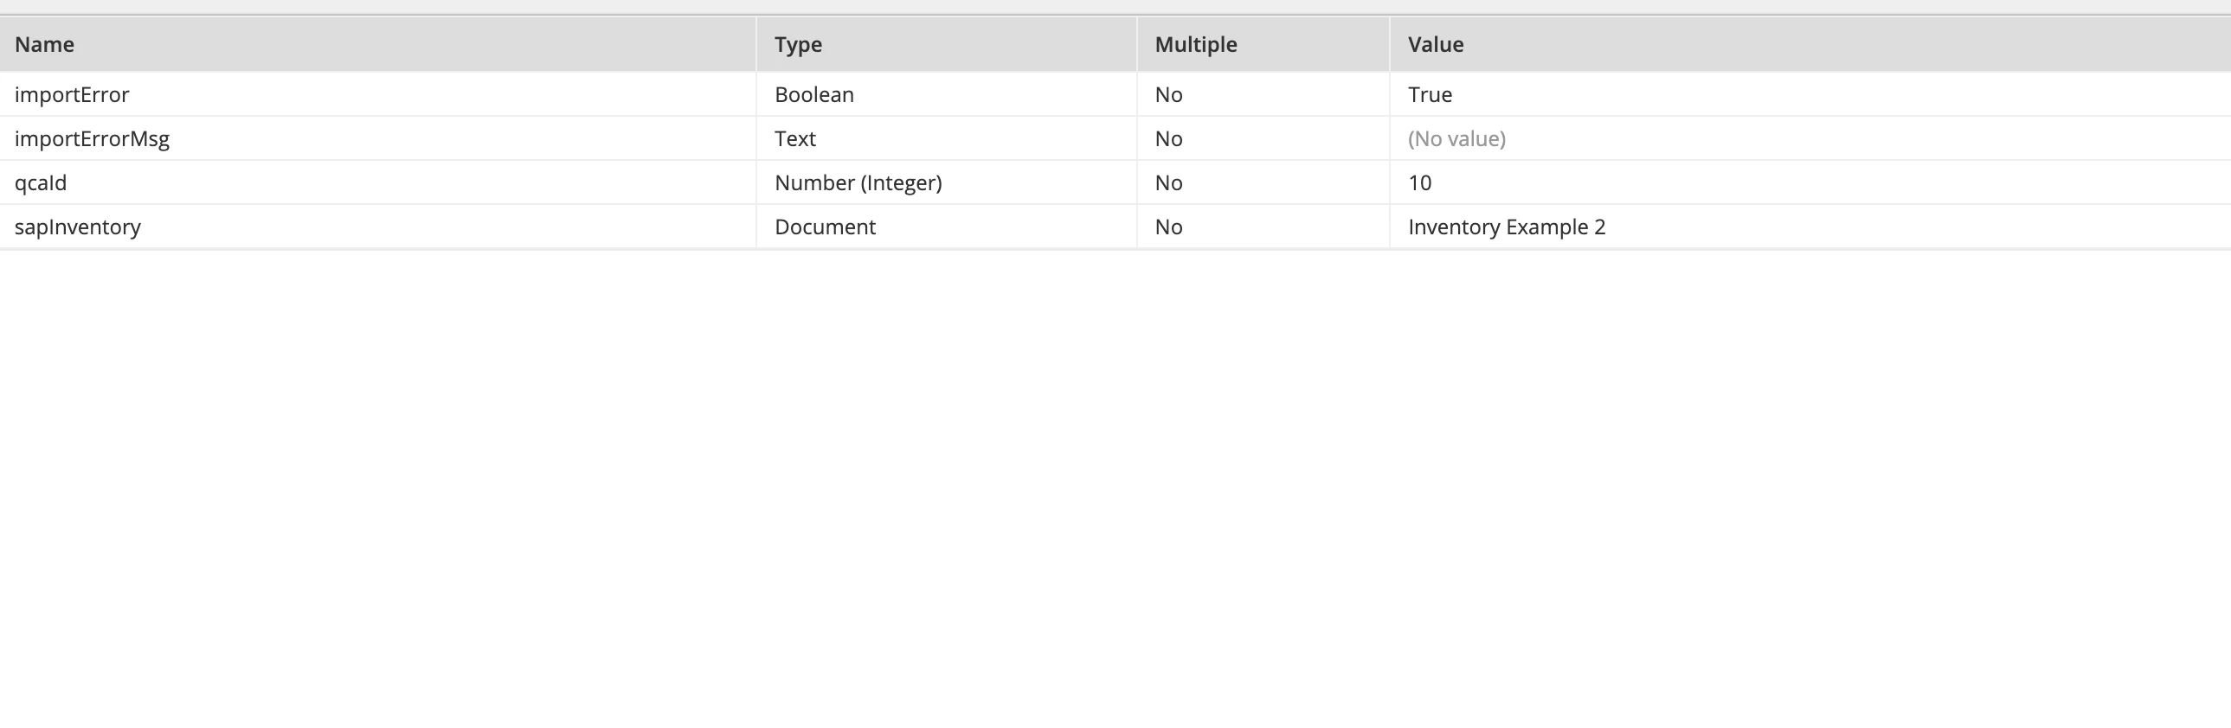Click the True value of importError
The width and height of the screenshot is (2231, 728).
1430,94
